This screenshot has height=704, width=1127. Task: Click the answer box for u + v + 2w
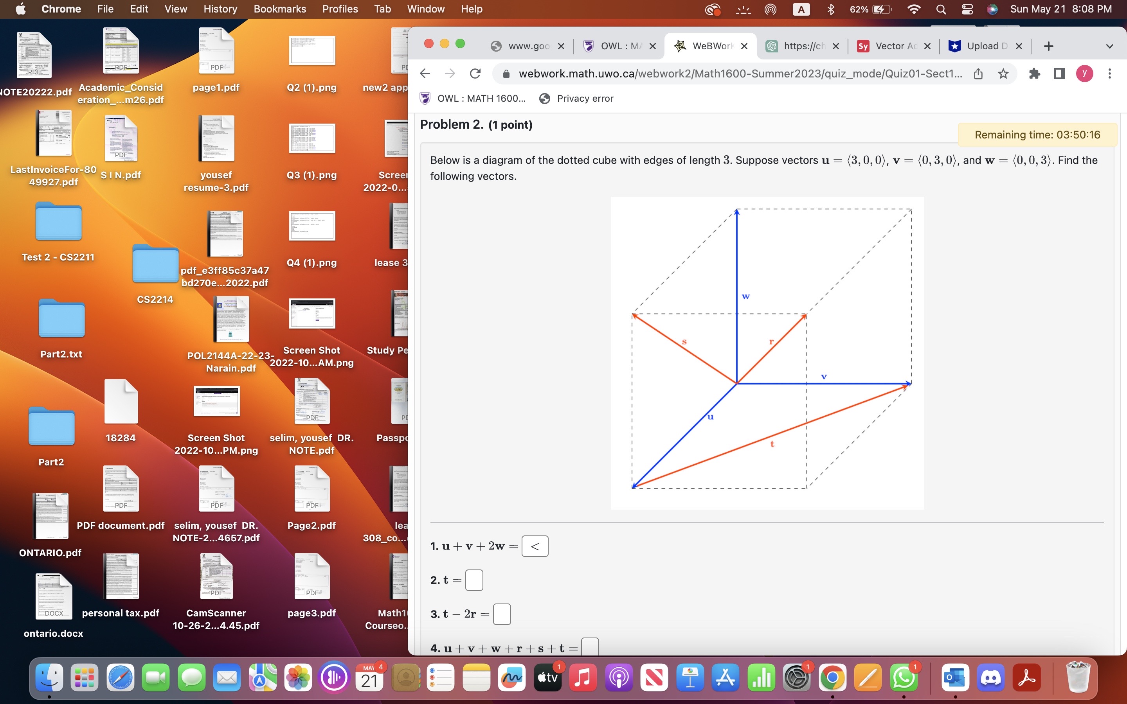pos(535,546)
